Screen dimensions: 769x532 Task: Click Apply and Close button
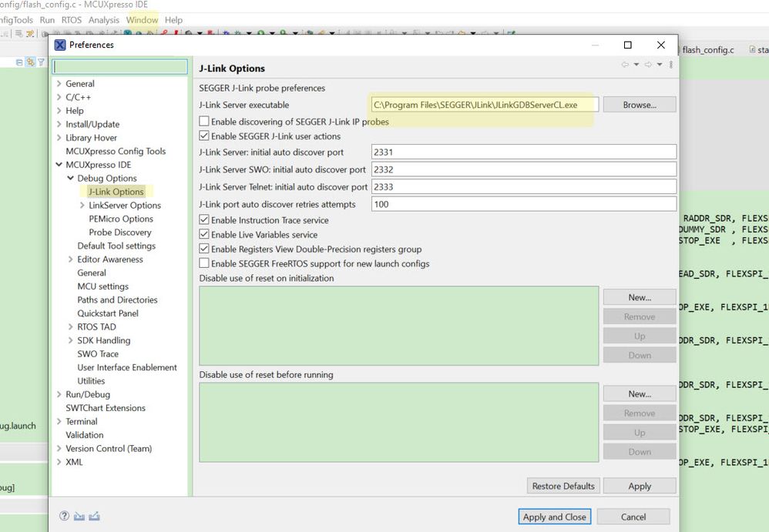coord(554,517)
